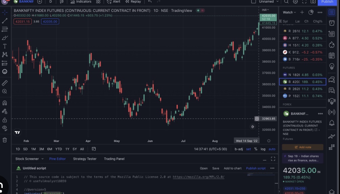Open the Alerts alarm clock icon
The image size is (340, 194).
click(332, 23)
